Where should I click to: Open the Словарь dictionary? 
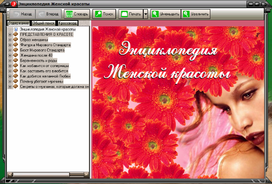77,14
